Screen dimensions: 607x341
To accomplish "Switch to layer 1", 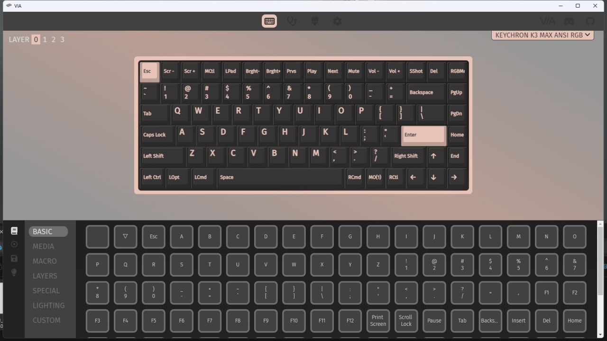I will click(x=45, y=40).
